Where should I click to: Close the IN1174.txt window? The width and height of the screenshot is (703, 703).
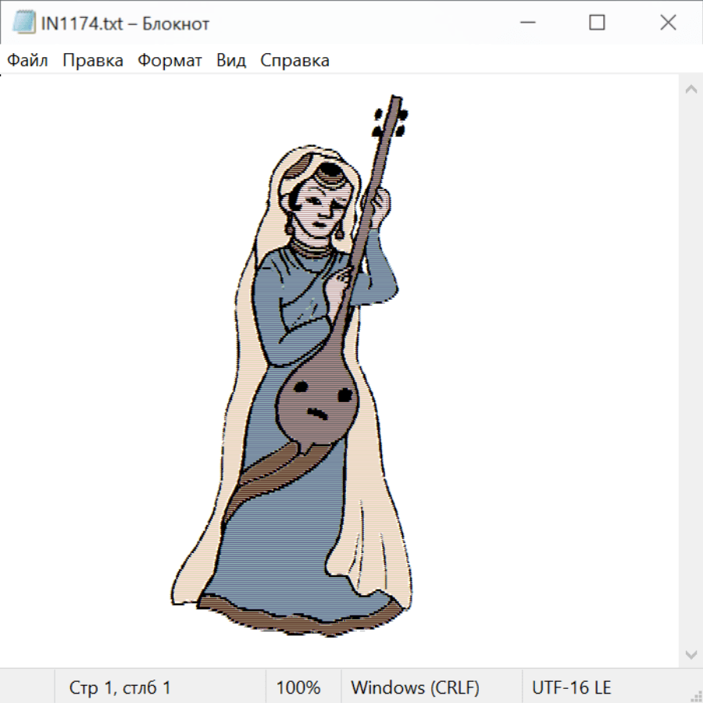point(668,23)
